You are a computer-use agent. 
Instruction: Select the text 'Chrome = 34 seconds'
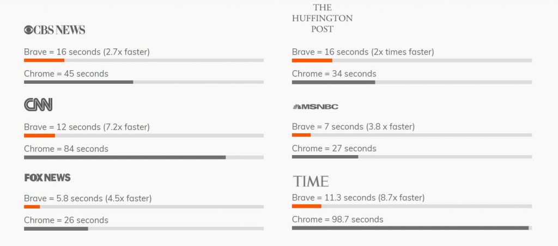(334, 73)
